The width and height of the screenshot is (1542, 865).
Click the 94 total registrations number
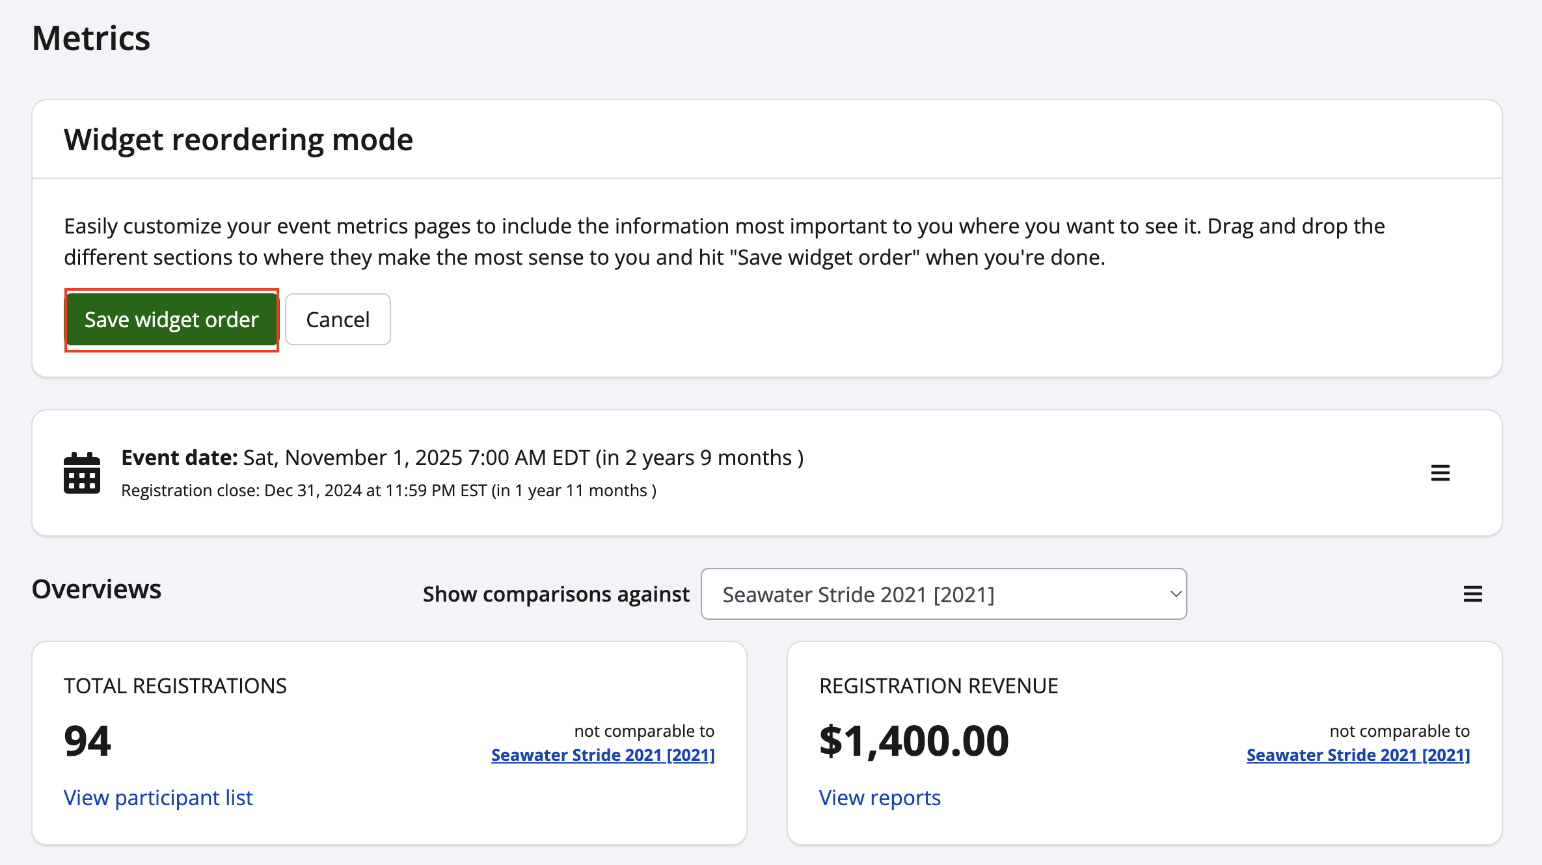[87, 741]
